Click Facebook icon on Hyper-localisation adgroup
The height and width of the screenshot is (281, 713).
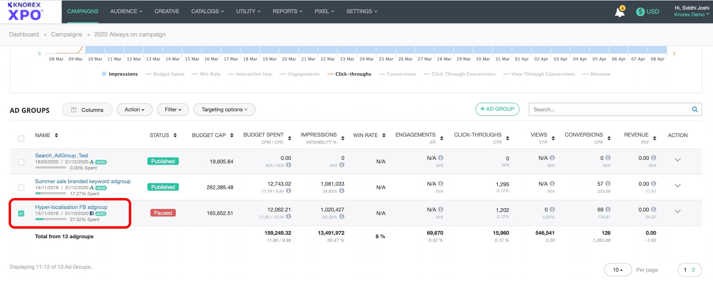click(x=92, y=213)
